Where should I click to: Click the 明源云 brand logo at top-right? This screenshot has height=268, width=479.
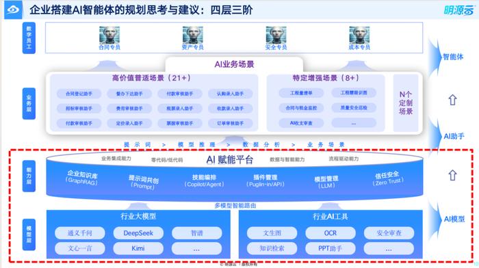(x=458, y=10)
